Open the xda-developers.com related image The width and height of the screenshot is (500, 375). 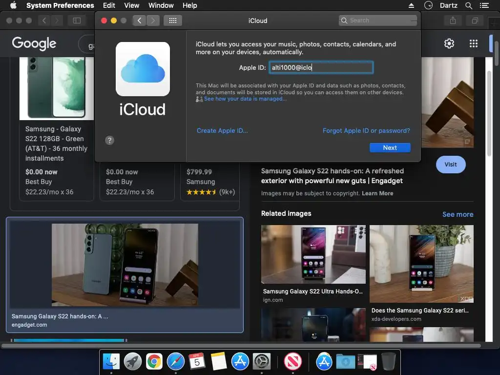point(421,264)
